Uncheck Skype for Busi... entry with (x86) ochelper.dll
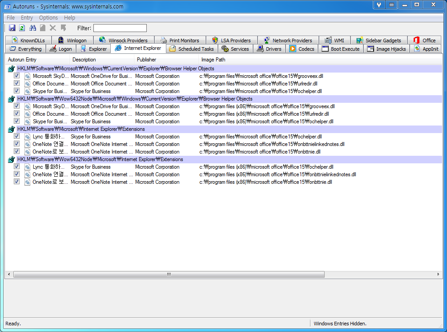 point(16,121)
